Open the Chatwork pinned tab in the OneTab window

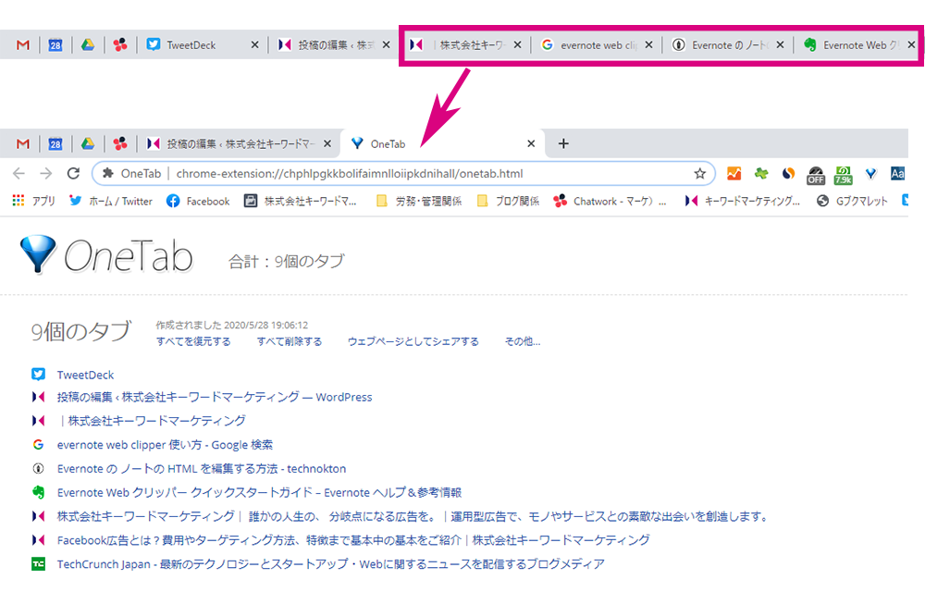pos(120,144)
